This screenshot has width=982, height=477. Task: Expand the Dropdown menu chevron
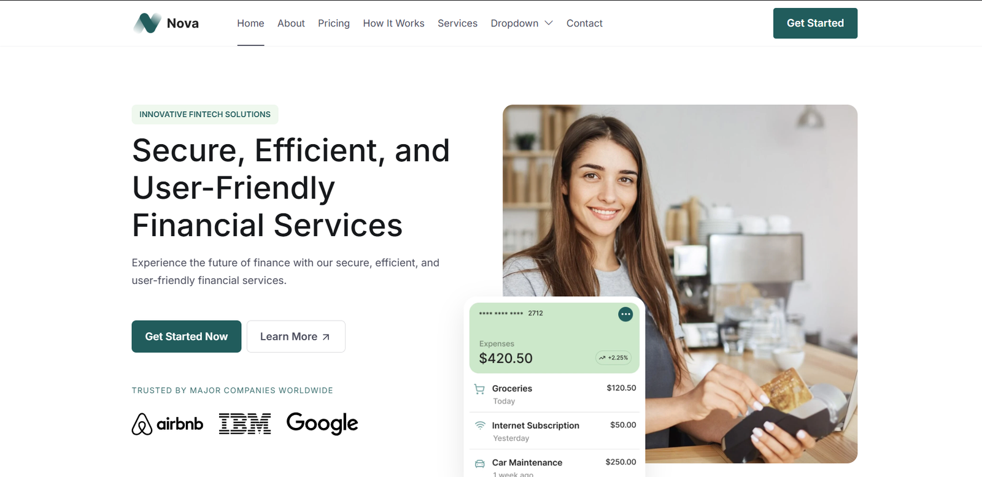coord(549,23)
